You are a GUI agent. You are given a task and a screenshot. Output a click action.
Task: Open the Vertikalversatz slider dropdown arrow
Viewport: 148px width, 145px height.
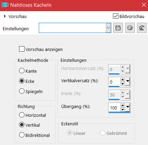(128, 81)
